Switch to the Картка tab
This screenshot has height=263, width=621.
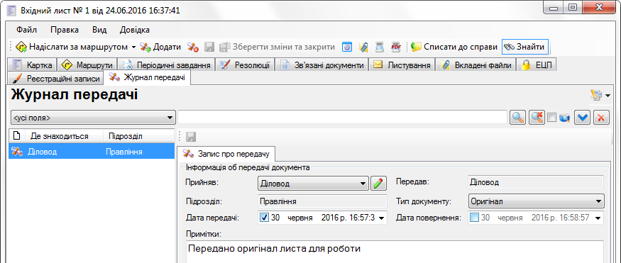pos(33,65)
